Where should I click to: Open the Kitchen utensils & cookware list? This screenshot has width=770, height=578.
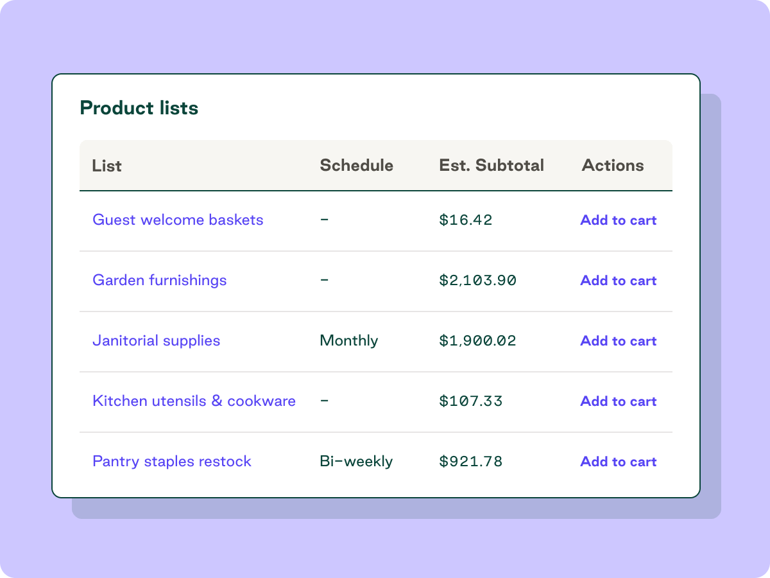coord(194,401)
